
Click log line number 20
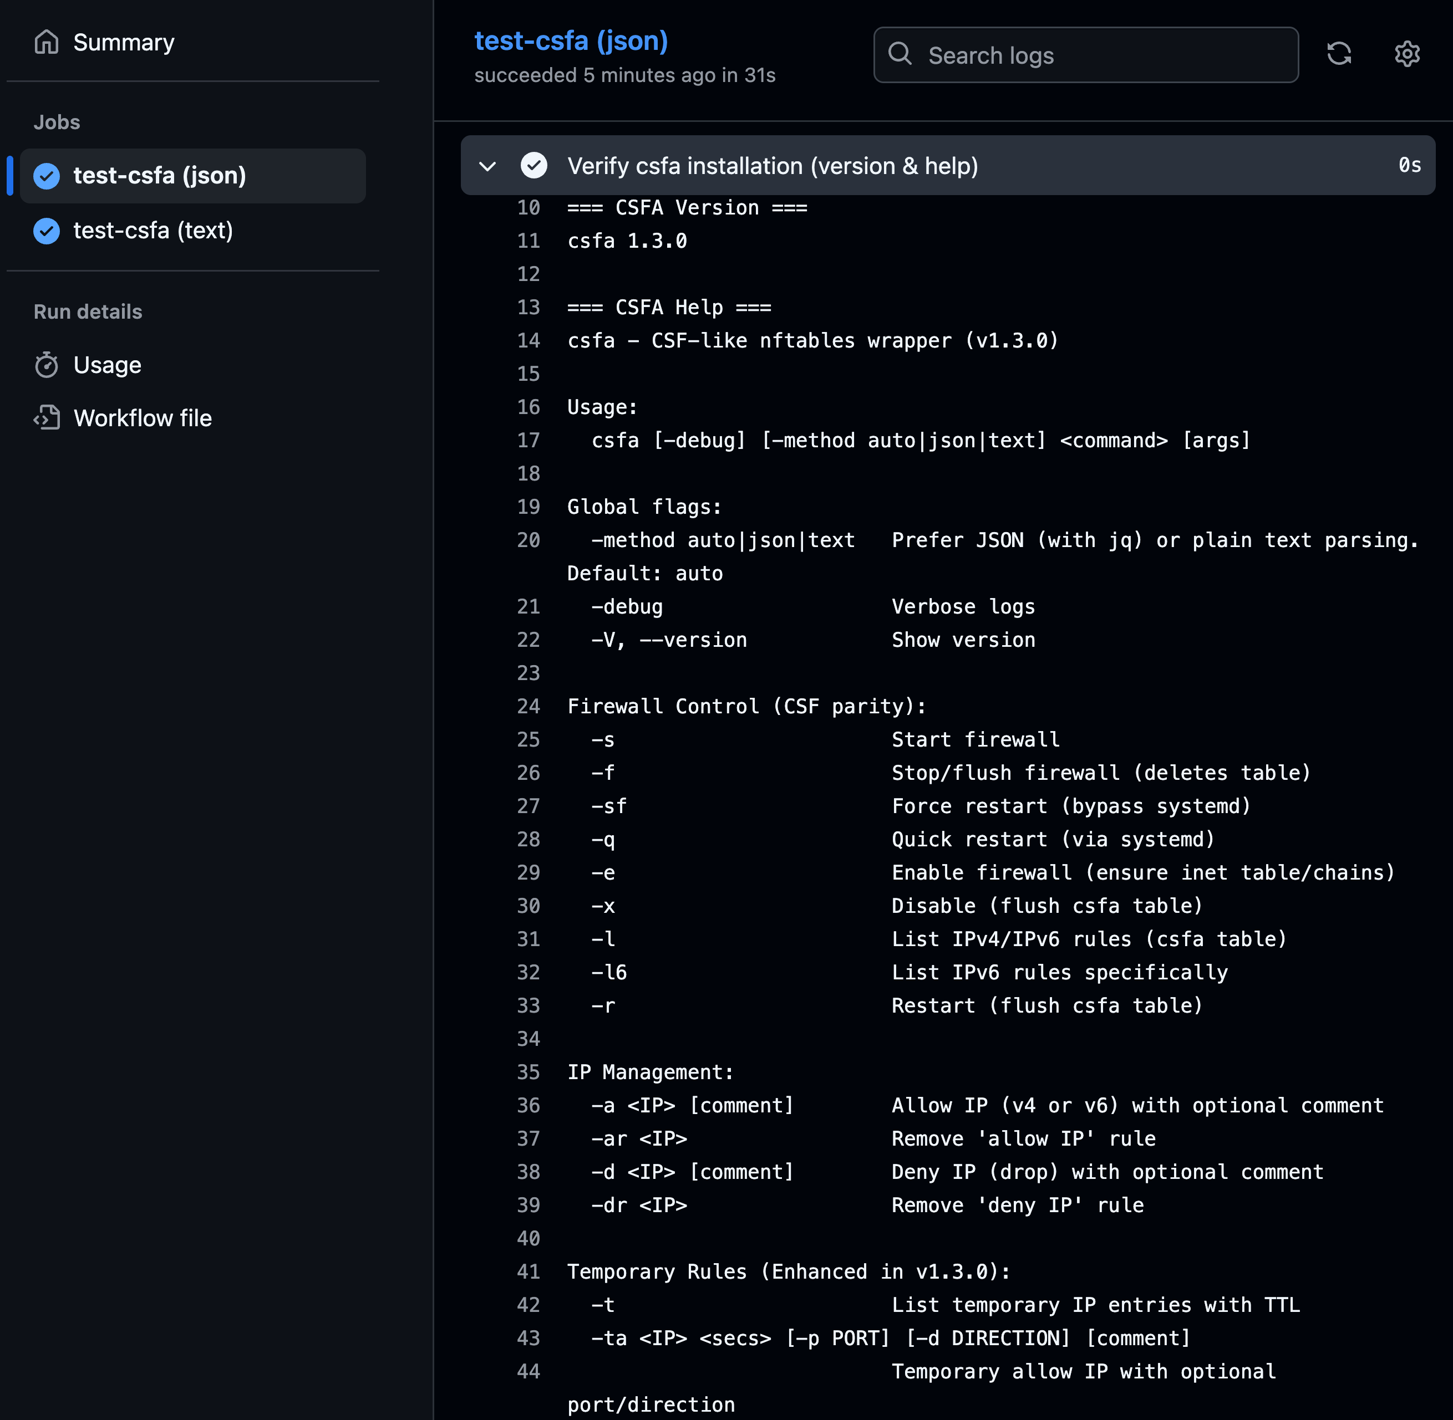click(529, 540)
